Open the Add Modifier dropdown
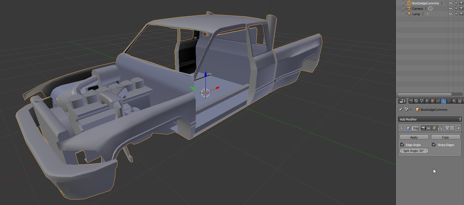The width and height of the screenshot is (464, 205). [430, 119]
